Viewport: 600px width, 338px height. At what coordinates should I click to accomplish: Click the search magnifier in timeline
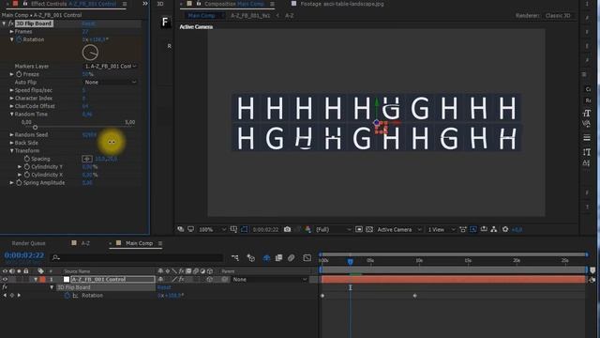[x=56, y=257]
